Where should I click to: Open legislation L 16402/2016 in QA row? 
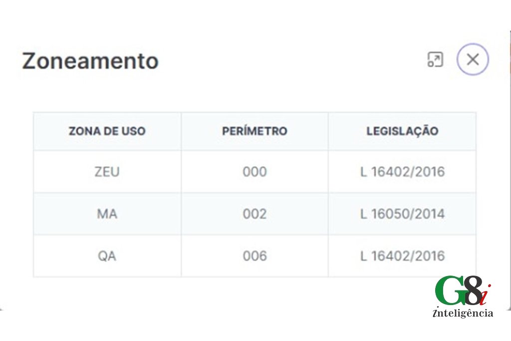point(402,256)
